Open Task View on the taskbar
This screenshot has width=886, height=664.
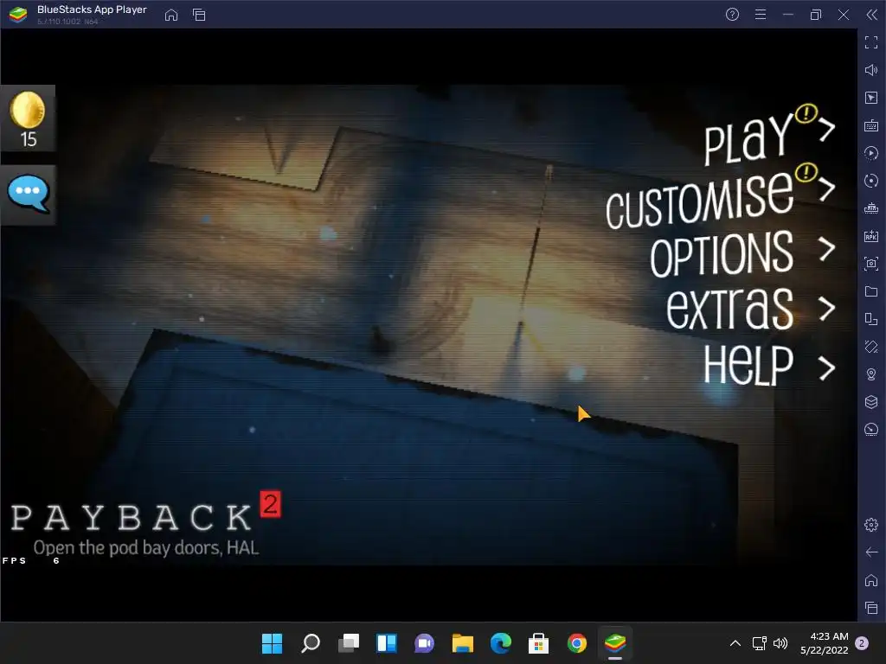(x=349, y=643)
